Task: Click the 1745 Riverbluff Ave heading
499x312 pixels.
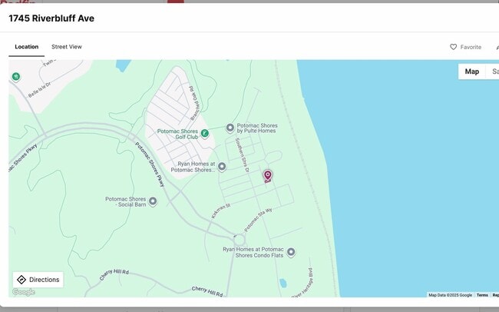Action: coord(51,18)
